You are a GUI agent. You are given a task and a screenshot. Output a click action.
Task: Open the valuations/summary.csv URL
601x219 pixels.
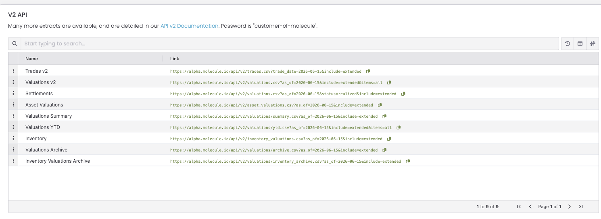tap(274, 116)
